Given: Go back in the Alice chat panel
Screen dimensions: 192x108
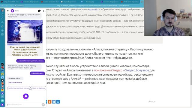Looking at the screenshot, I should click(x=8, y=11).
